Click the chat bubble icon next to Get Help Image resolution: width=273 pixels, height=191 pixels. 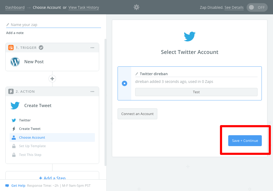(x=7, y=186)
